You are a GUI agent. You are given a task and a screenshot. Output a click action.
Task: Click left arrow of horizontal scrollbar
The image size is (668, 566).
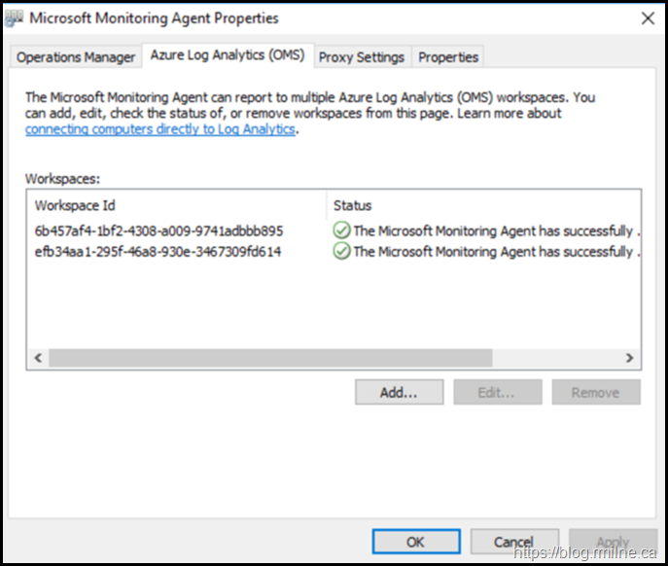(39, 358)
